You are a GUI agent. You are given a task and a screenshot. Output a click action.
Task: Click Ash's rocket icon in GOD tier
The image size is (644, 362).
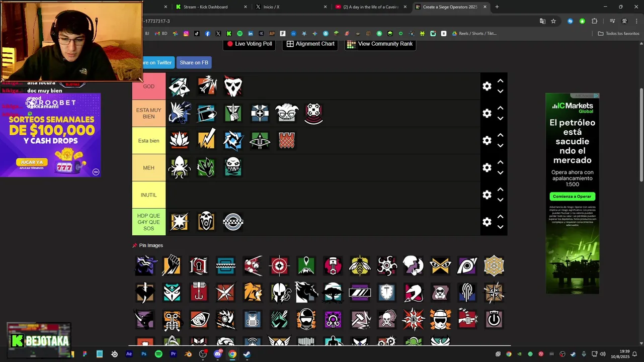pyautogui.click(x=206, y=86)
